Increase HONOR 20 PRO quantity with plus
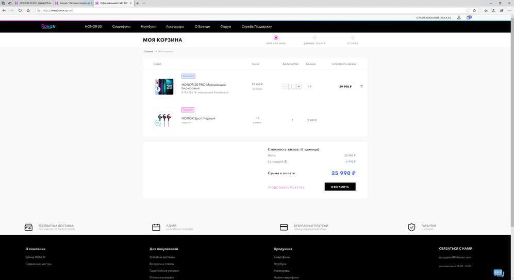The width and height of the screenshot is (514, 280). pos(299,86)
